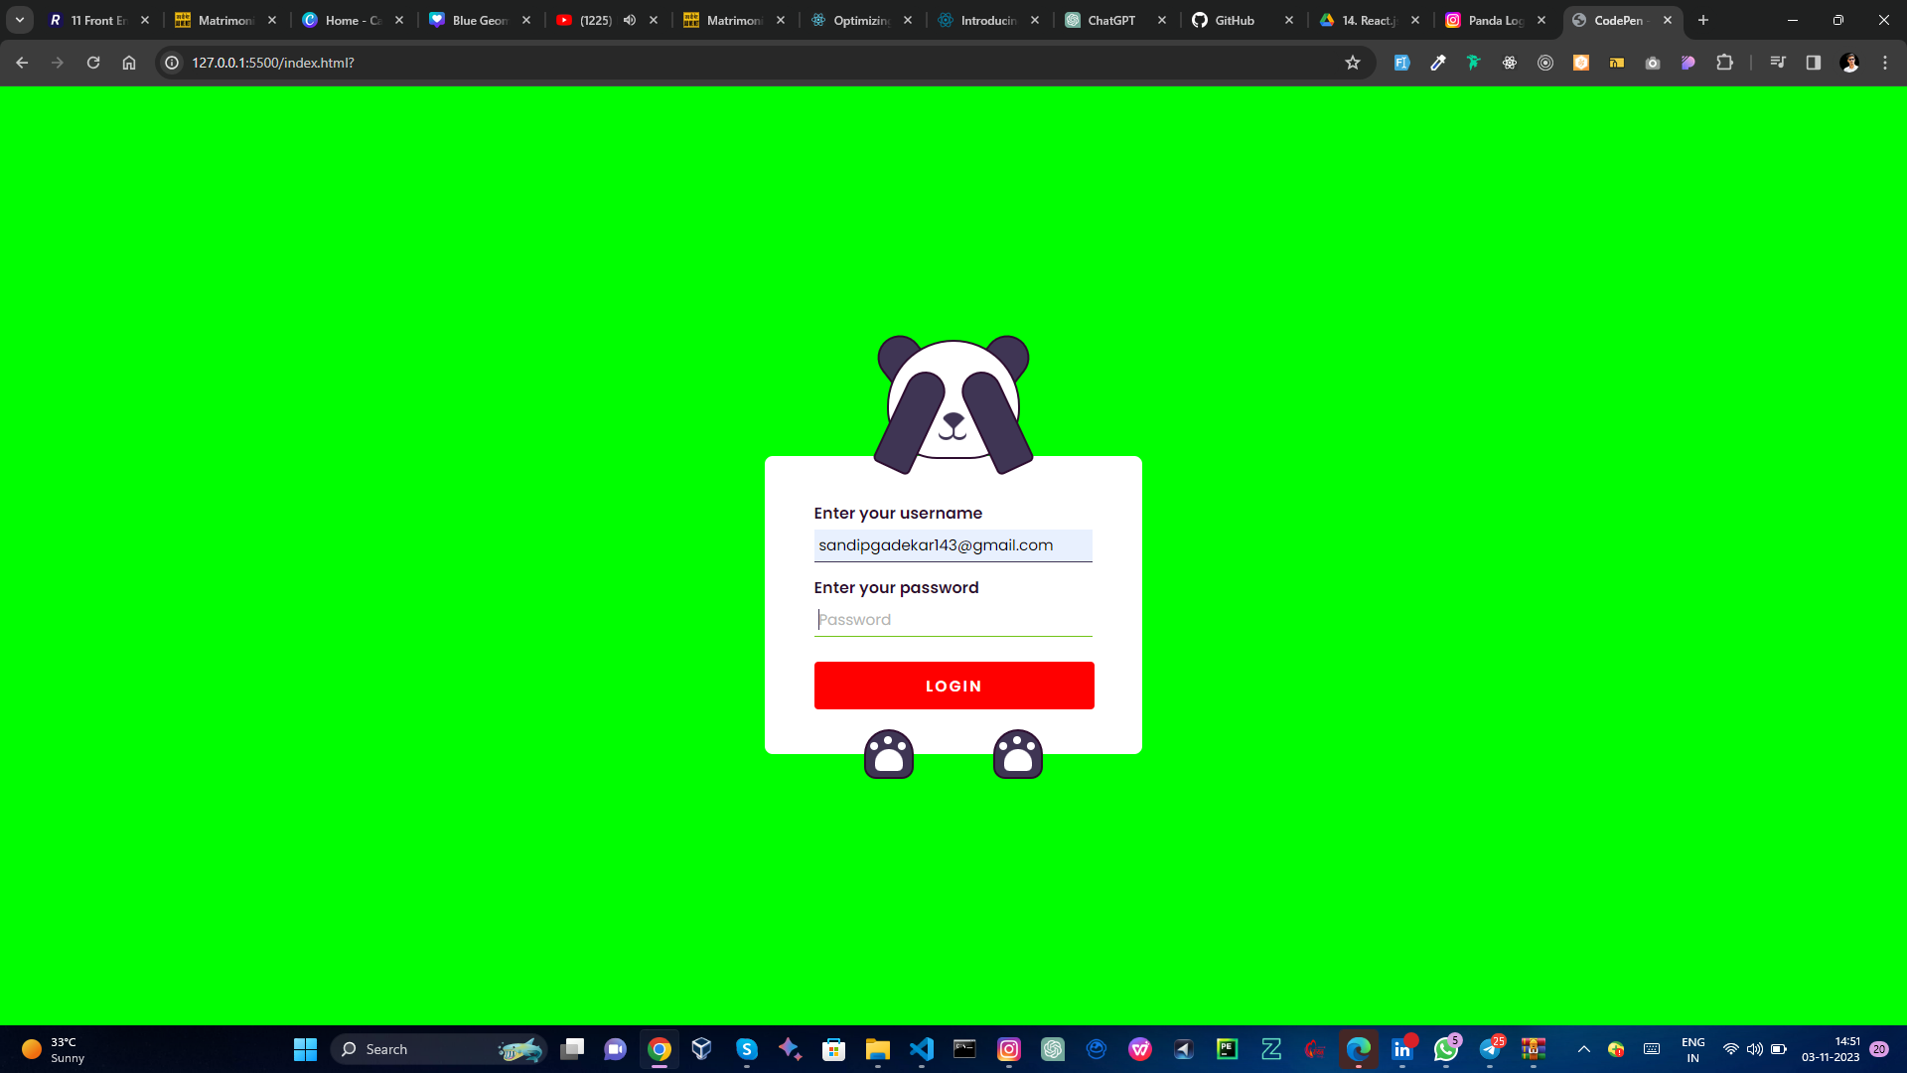
Task: Open the browser profile avatar icon
Action: [x=1850, y=62]
